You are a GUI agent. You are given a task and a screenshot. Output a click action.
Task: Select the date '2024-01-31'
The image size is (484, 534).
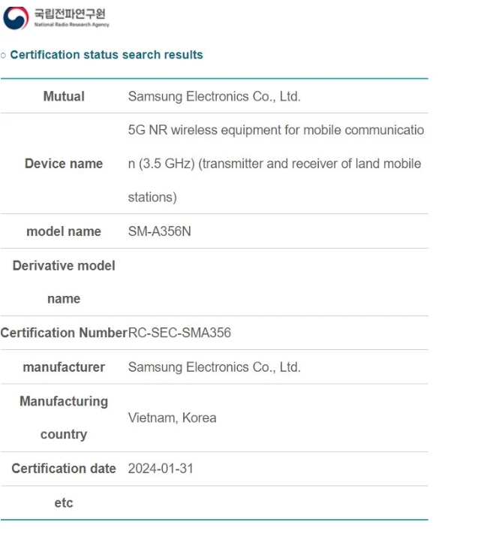(161, 469)
